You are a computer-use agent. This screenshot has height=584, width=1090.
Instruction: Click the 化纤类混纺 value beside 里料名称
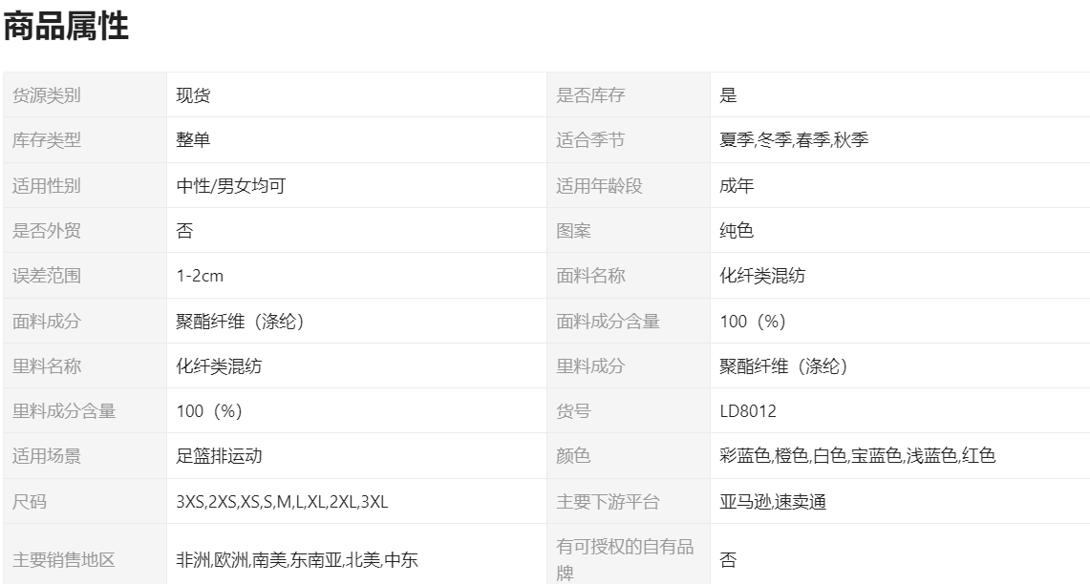click(x=219, y=366)
